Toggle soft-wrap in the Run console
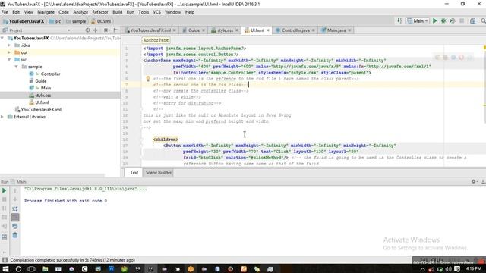This screenshot has width=486, height=273. (x=15, y=209)
